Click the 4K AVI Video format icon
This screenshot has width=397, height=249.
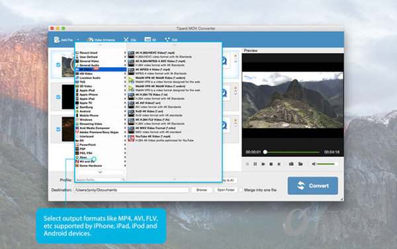point(131,105)
